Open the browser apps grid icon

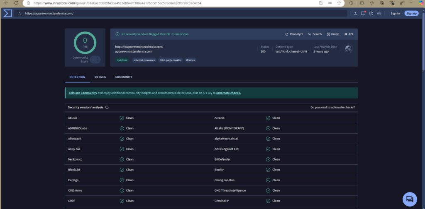click(x=321, y=3)
